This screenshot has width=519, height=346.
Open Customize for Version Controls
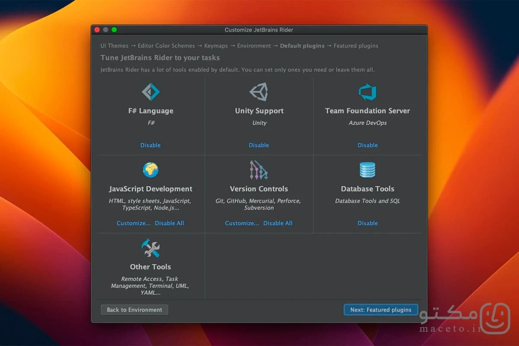tap(242, 223)
